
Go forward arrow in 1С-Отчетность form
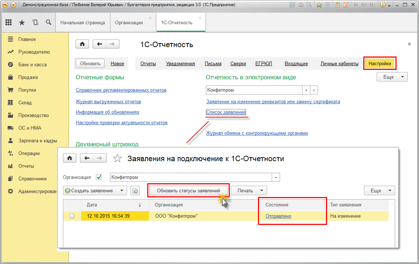click(113, 44)
